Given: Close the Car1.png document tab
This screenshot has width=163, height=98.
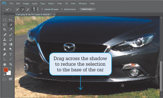Looking at the screenshot, I should (x=54, y=14).
